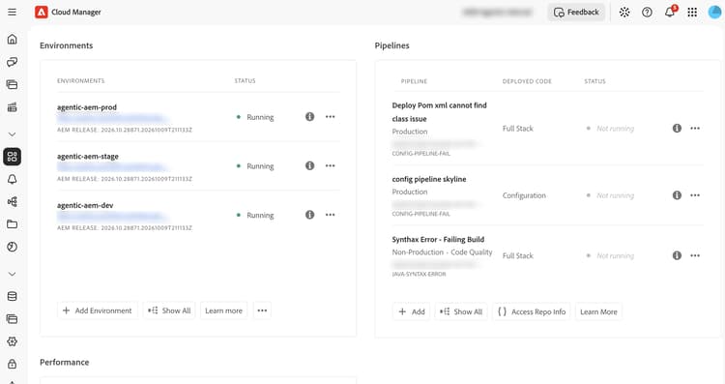Open the agentic-aem-stage environment name
Image resolution: width=725 pixels, height=384 pixels.
87,157
